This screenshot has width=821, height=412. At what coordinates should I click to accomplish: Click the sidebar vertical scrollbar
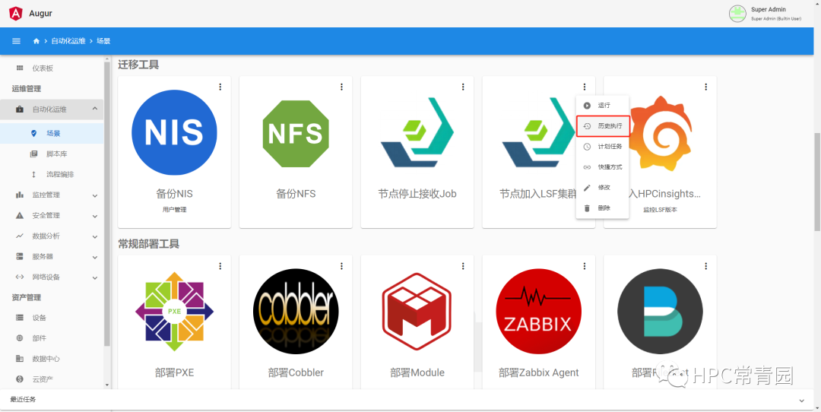107,204
